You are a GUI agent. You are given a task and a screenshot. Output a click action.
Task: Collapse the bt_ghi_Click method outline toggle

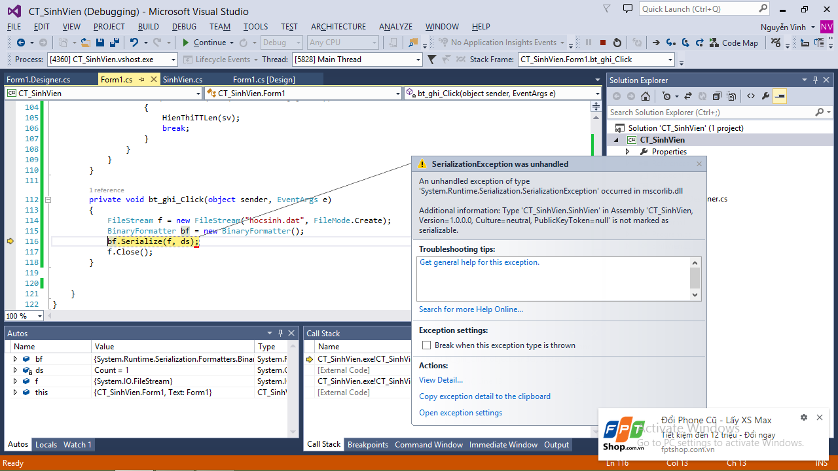48,200
